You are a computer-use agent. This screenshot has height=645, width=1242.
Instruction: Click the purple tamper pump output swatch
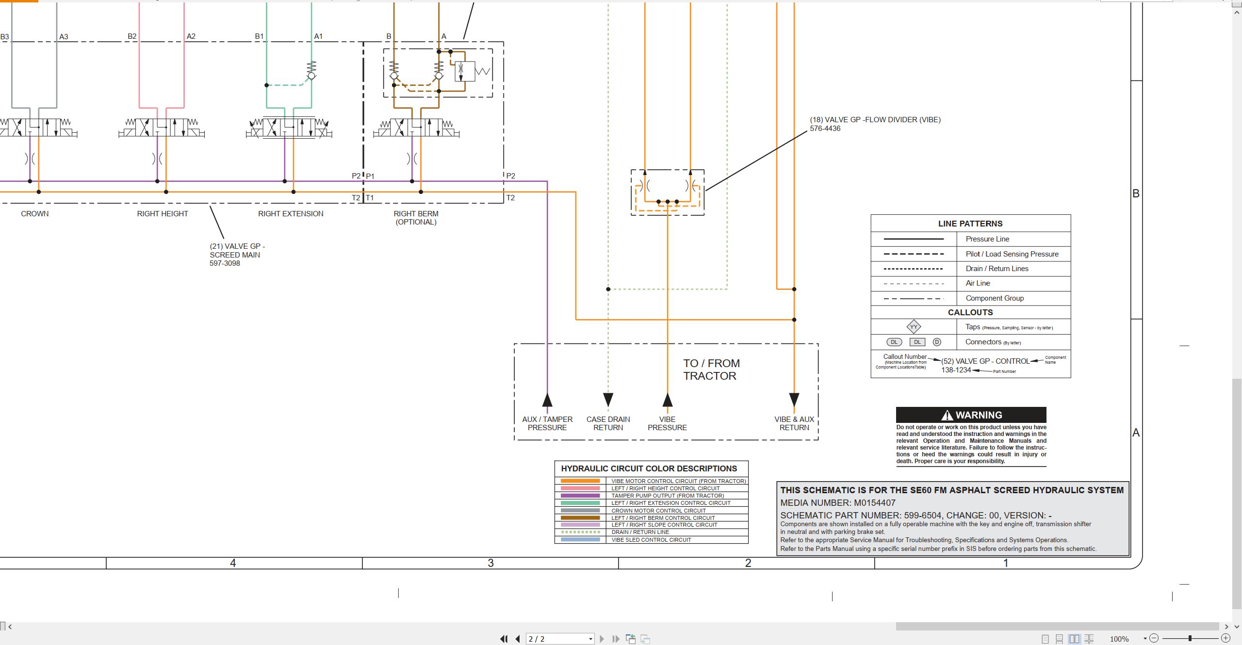tap(580, 496)
